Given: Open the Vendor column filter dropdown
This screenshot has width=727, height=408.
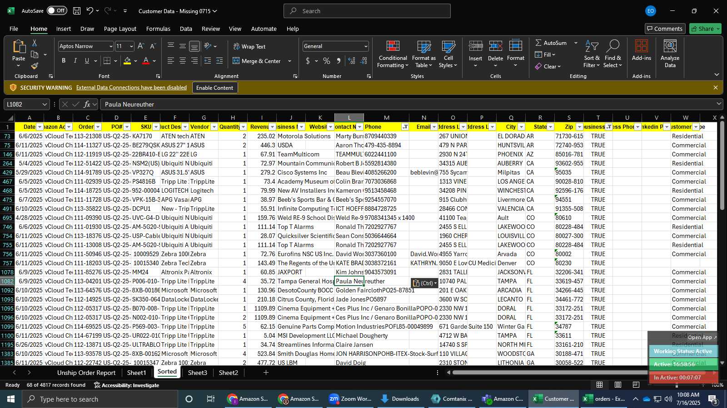Looking at the screenshot, I should click(x=214, y=127).
